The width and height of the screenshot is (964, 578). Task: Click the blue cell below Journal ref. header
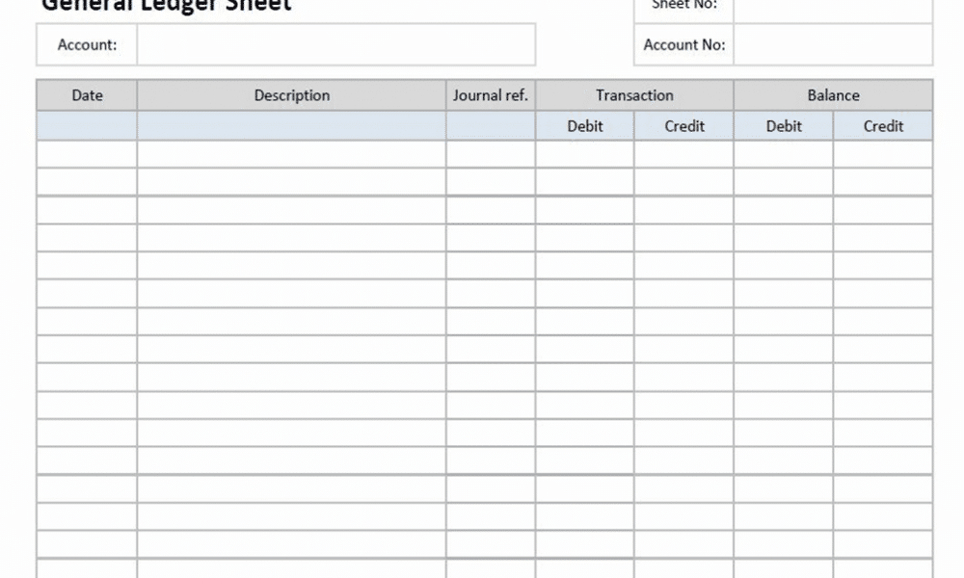491,126
